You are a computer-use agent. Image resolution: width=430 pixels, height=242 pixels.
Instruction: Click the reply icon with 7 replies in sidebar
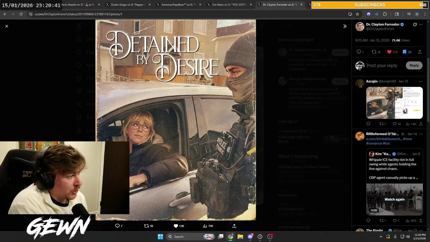pos(360,52)
